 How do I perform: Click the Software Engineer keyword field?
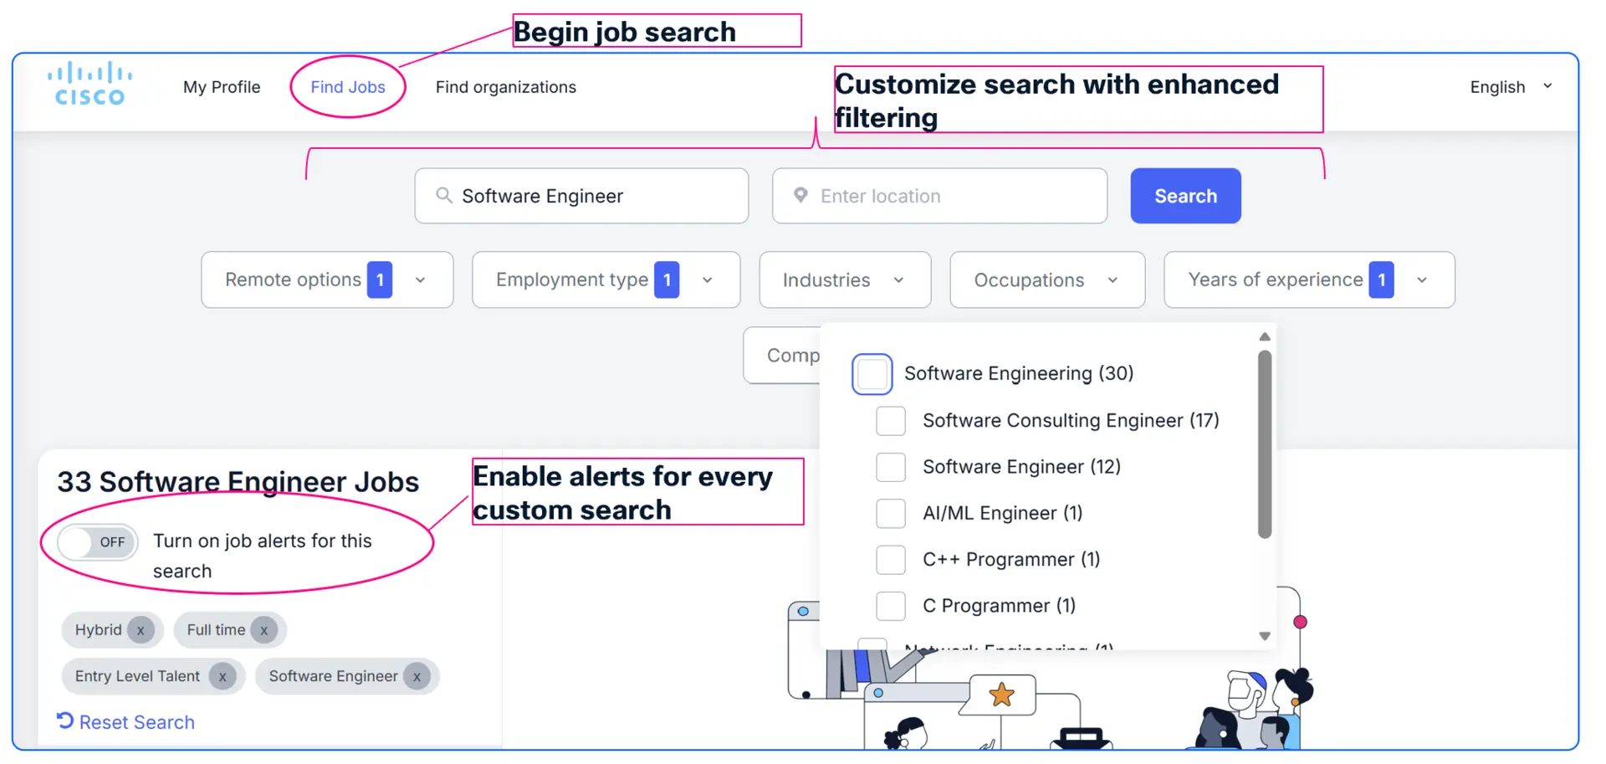[581, 196]
